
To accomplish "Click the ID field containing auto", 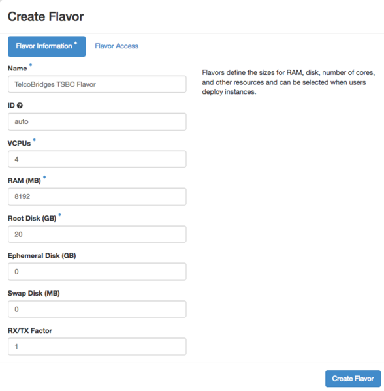I will coord(97,121).
